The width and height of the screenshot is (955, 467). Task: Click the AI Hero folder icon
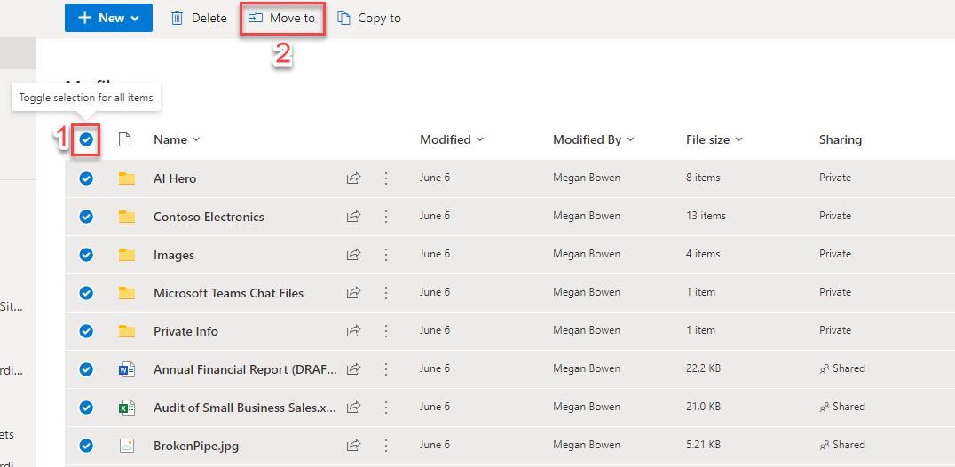pos(127,178)
